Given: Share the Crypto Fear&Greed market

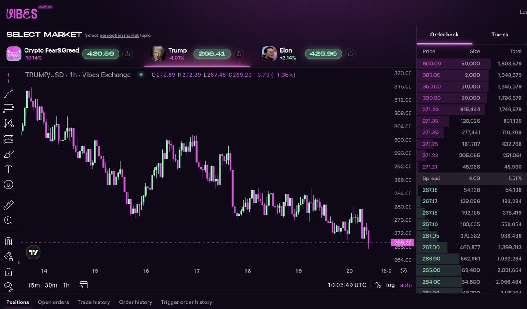Looking at the screenshot, I should [127, 54].
